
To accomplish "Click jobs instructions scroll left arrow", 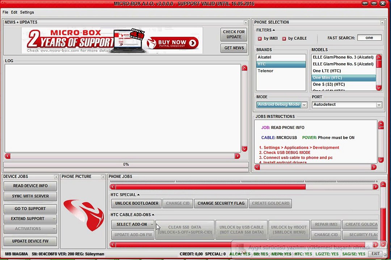I will coord(257,167).
